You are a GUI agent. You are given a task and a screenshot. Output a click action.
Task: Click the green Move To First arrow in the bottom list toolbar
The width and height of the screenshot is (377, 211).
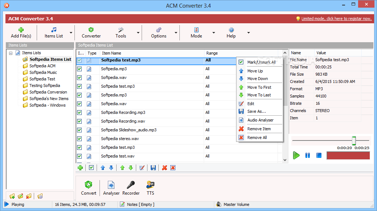point(122,168)
